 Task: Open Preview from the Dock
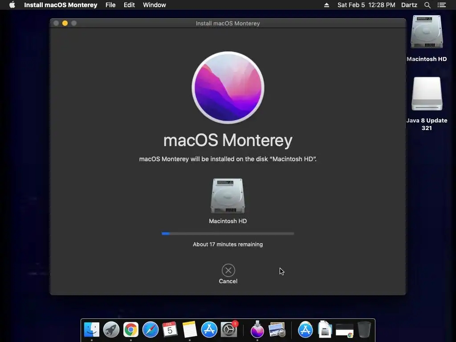(277, 330)
